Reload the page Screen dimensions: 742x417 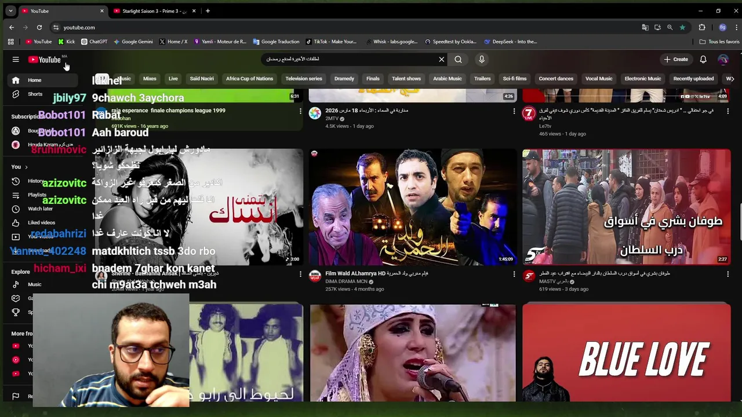pos(39,27)
